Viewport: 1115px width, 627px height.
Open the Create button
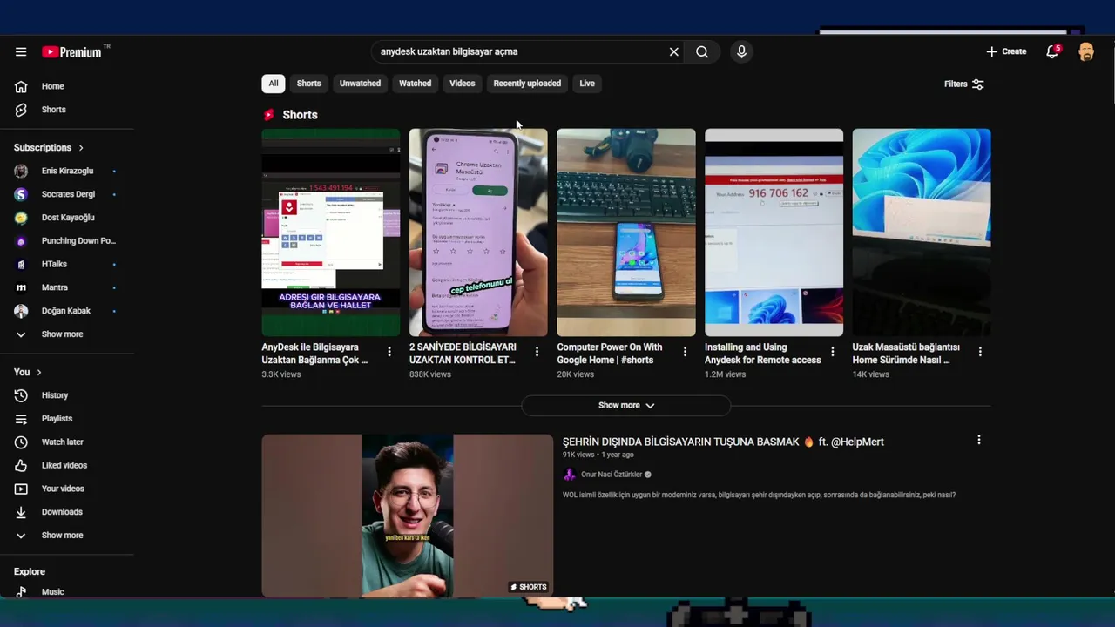point(1006,51)
